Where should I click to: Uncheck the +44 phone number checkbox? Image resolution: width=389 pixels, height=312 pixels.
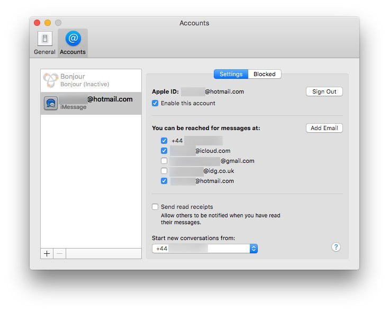tap(164, 141)
